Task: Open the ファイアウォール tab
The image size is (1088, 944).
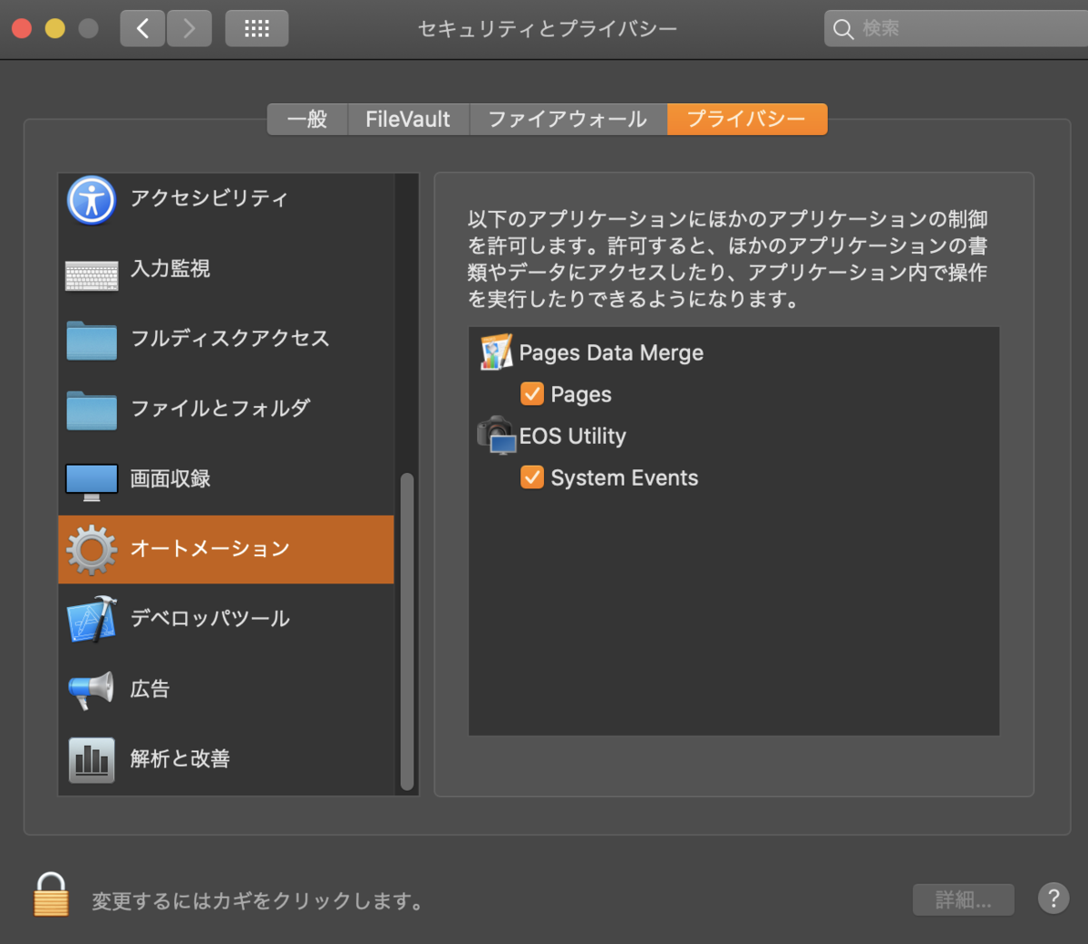Action: (568, 119)
